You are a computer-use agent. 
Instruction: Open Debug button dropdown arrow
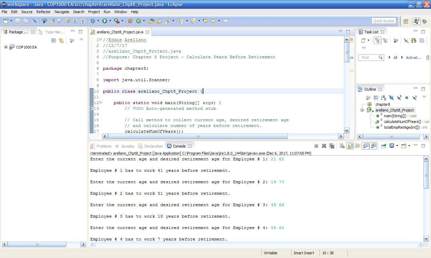click(98, 21)
